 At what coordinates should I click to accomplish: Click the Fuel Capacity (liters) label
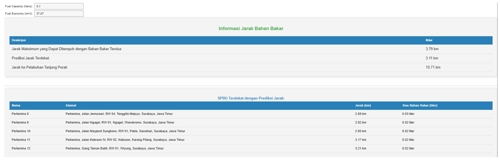click(x=19, y=6)
